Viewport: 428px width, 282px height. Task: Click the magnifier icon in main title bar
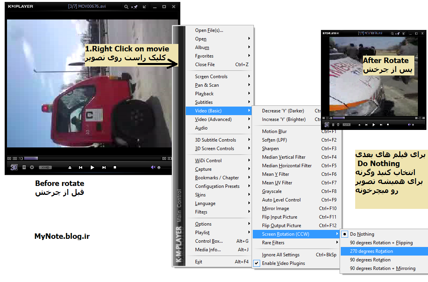(x=126, y=7)
